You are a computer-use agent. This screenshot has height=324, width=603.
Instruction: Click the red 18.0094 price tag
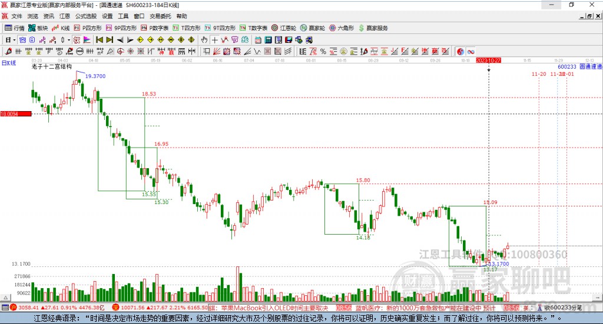[16, 114]
